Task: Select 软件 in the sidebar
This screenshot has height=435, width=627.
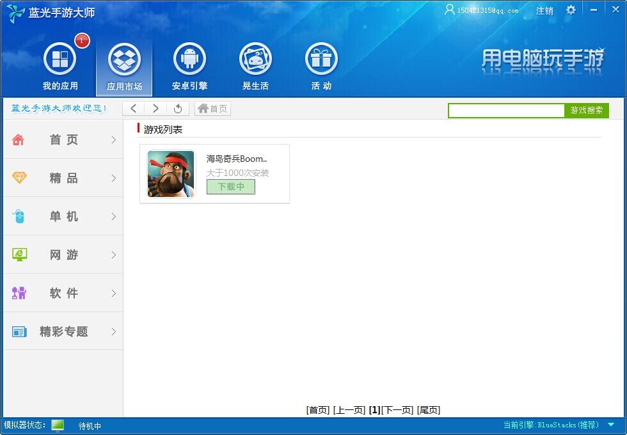Action: pos(63,294)
